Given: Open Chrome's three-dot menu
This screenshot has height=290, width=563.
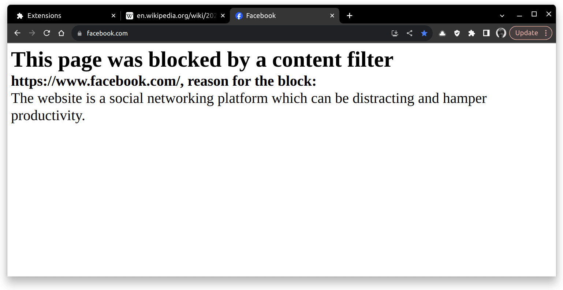Looking at the screenshot, I should point(546,33).
